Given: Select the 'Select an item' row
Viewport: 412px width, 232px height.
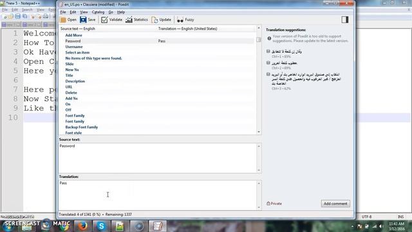Looking at the screenshot, I should tap(157, 53).
